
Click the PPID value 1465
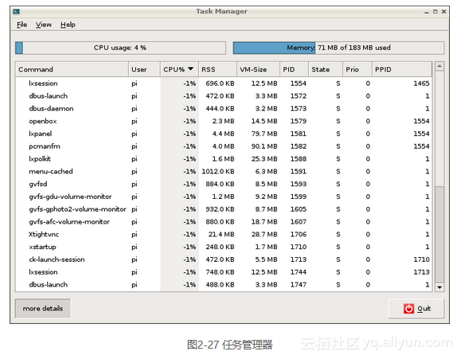tap(421, 84)
